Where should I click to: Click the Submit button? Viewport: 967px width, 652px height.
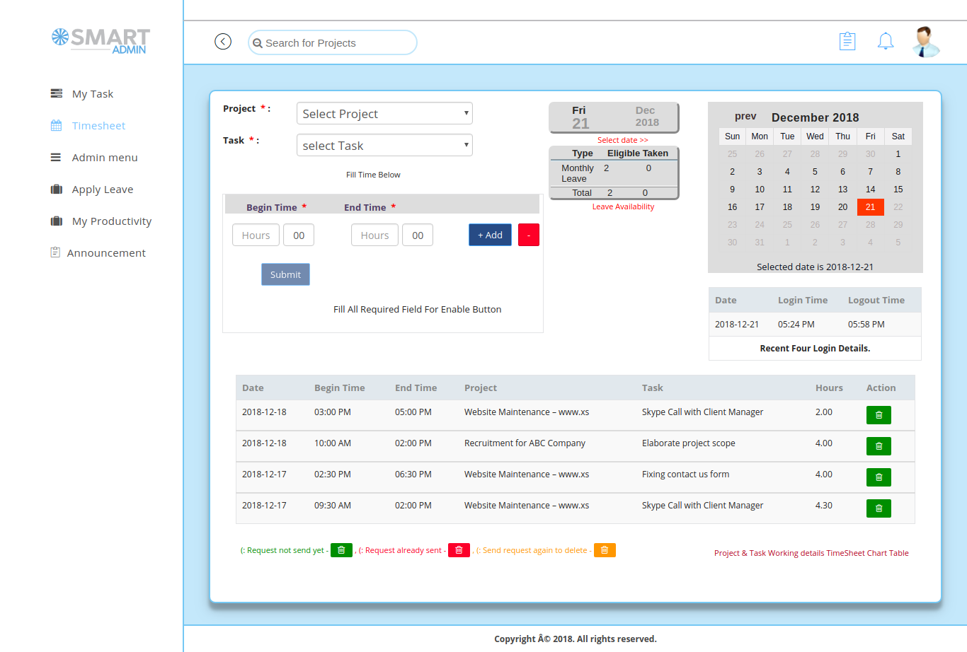point(285,274)
